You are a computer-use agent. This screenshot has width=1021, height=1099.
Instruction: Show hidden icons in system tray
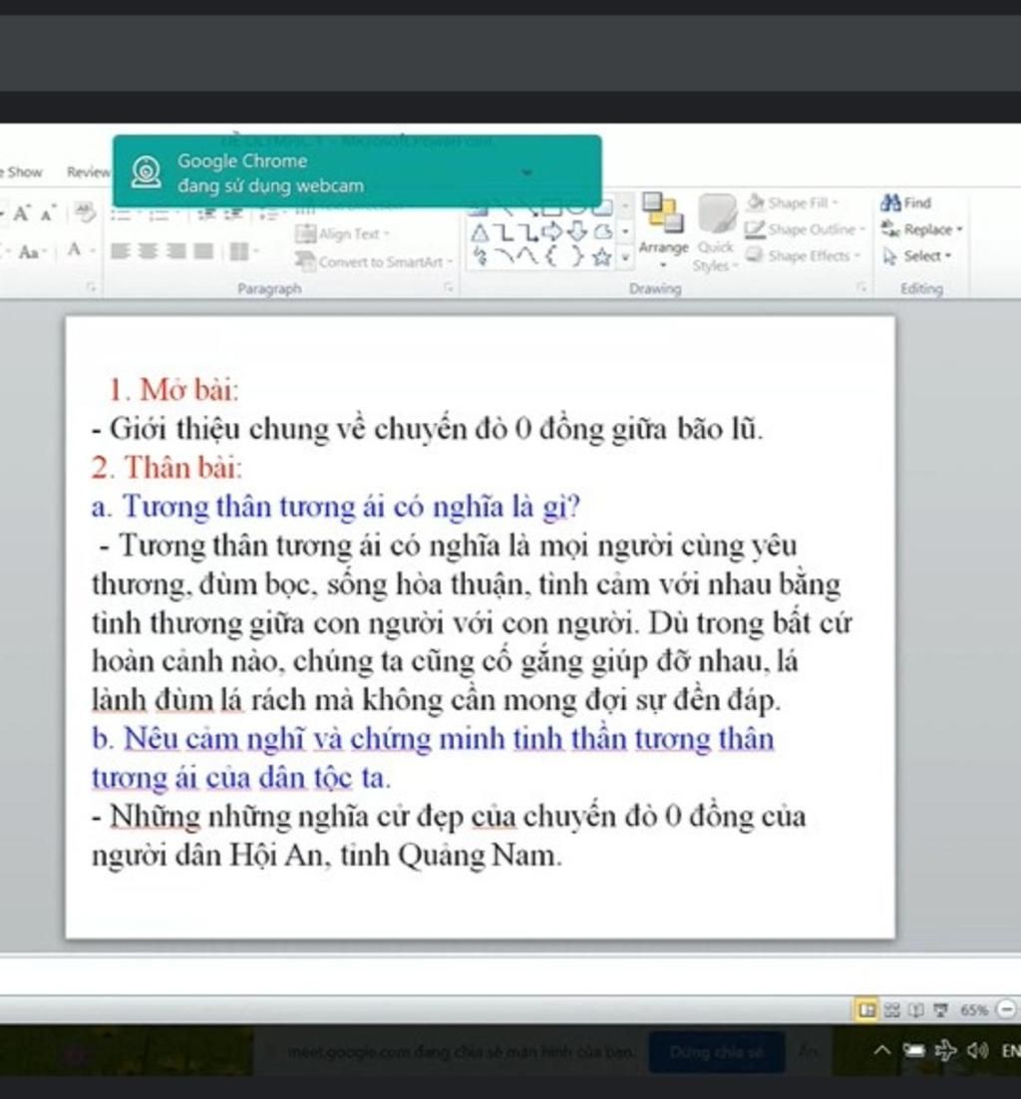click(882, 1050)
